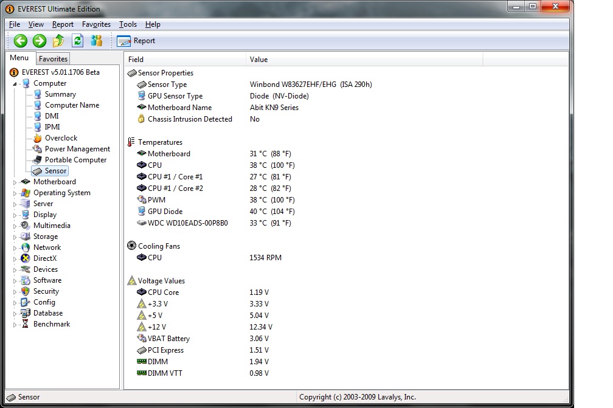Screen dimensions: 613x408
Task: Switch to the Menu tab
Action: (x=19, y=58)
